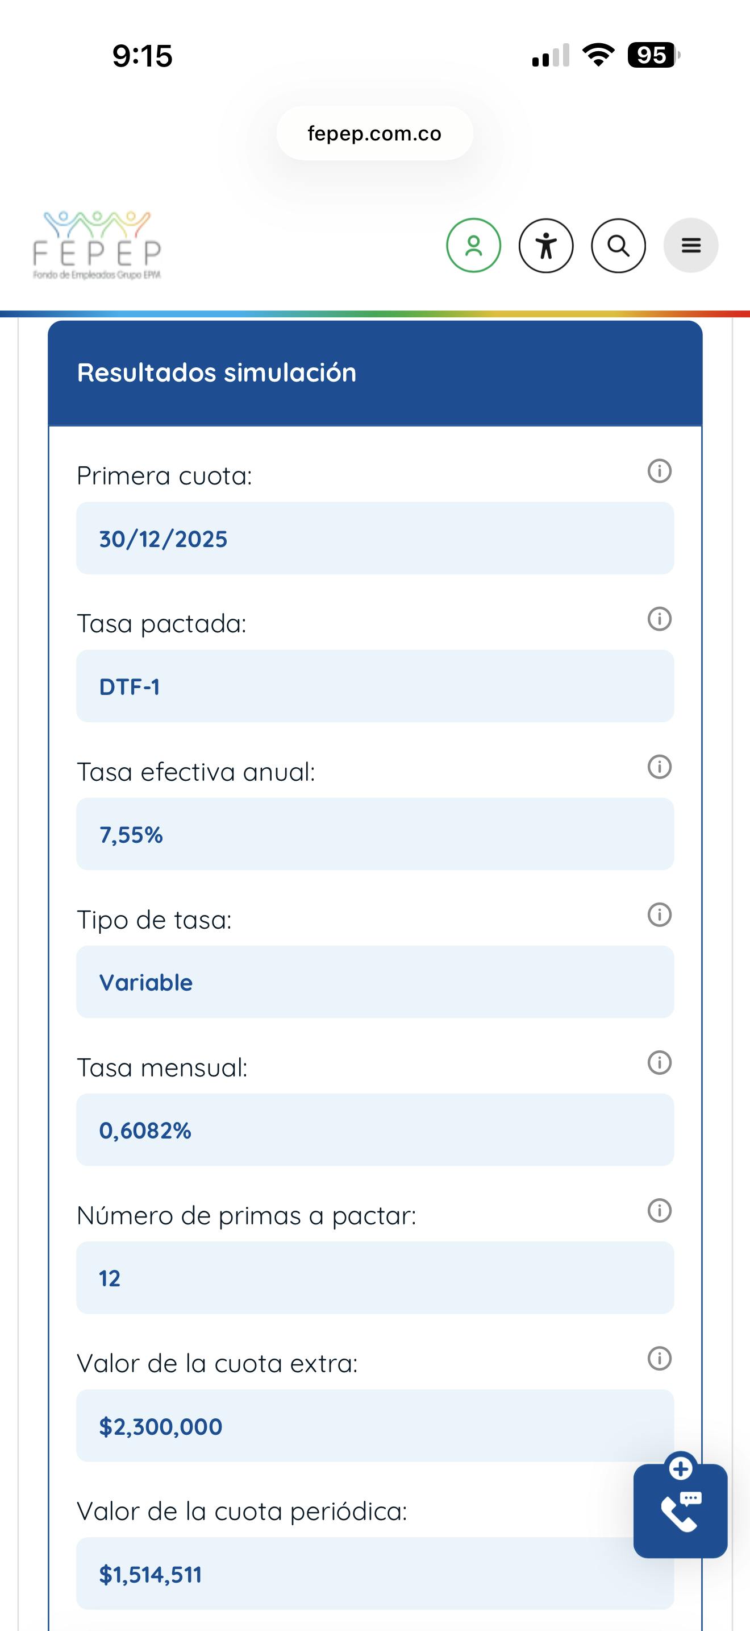This screenshot has height=1631, width=750.
Task: Tap the fepep.com.co address bar
Action: pyautogui.click(x=374, y=134)
